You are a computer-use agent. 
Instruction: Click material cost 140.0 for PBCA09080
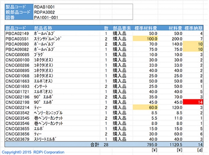(177, 44)
